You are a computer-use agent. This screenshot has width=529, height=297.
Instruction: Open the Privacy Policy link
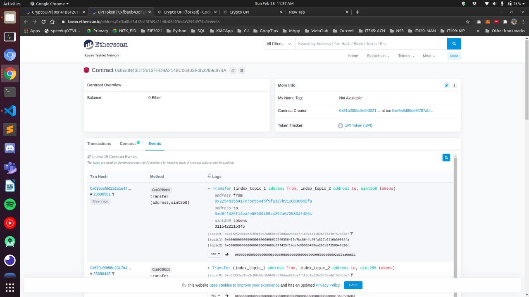327,285
